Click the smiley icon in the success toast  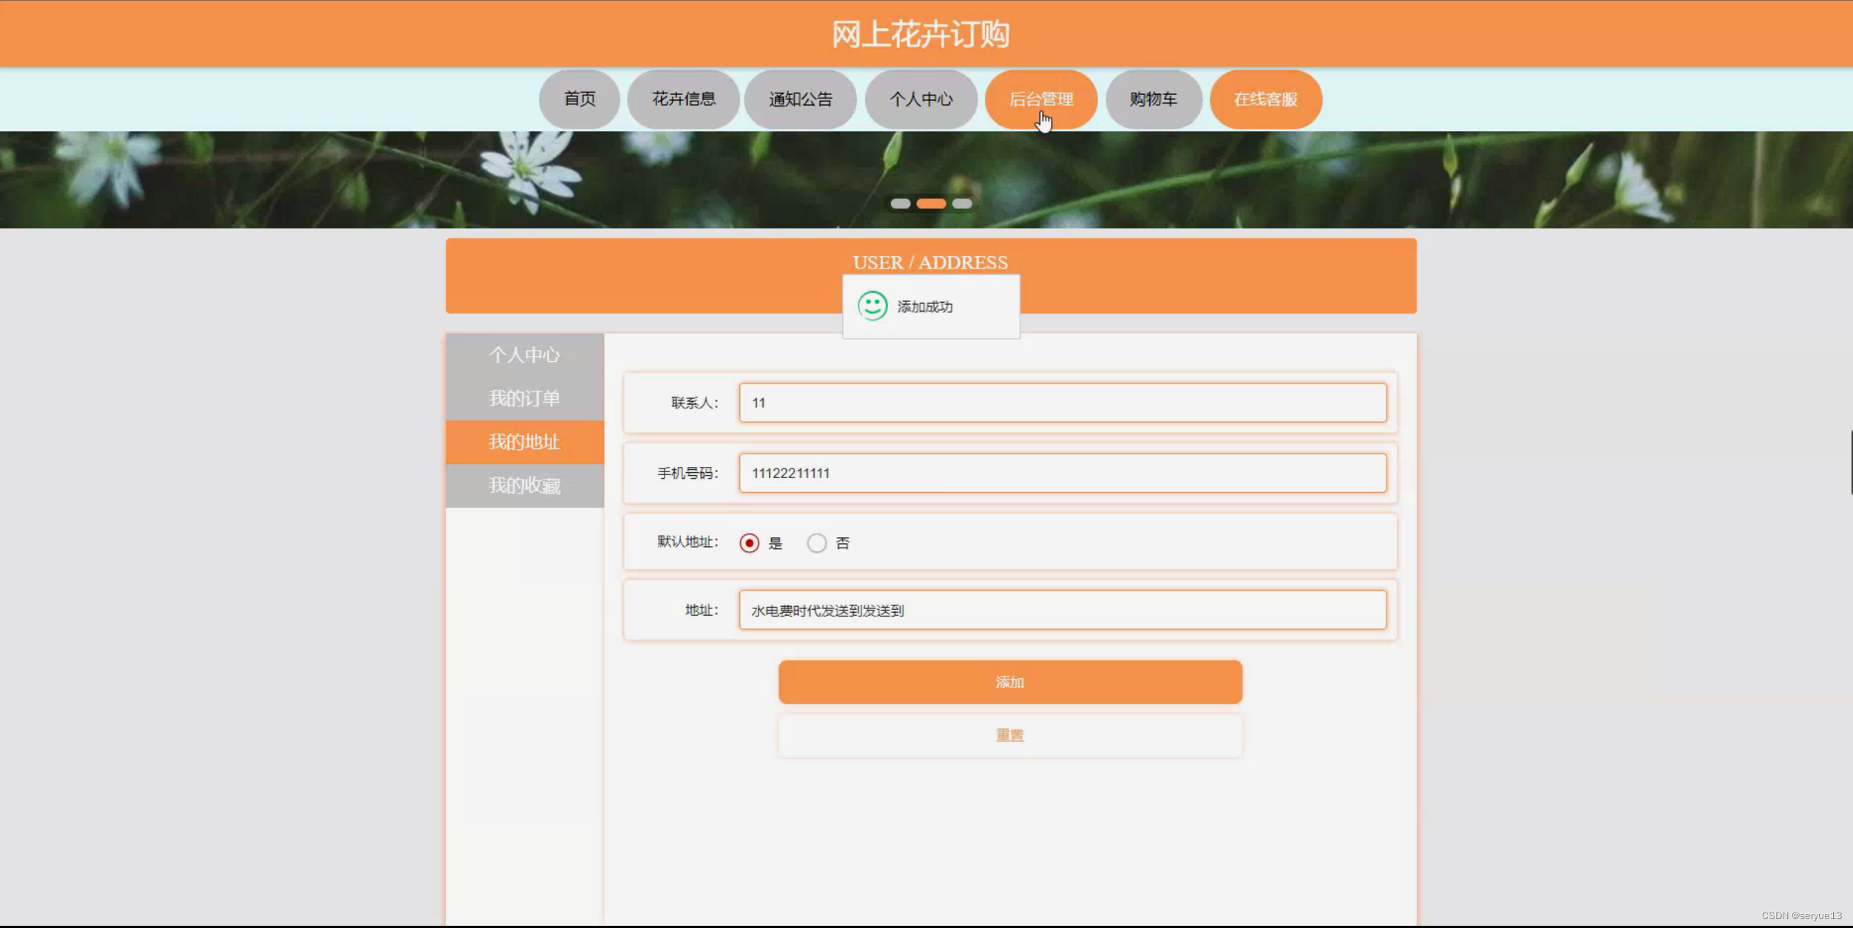tap(873, 306)
